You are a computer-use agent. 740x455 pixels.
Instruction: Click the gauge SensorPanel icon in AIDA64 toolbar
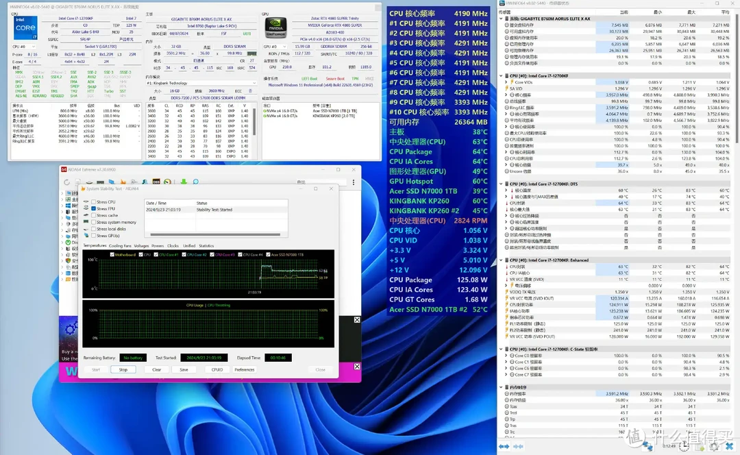click(168, 182)
